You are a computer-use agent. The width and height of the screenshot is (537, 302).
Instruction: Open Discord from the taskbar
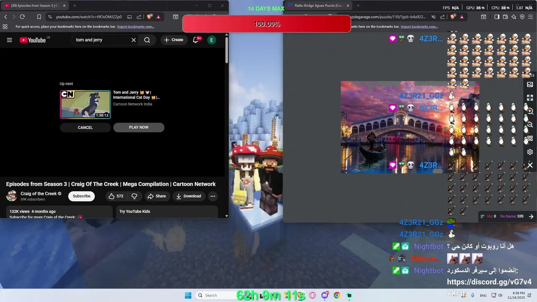point(325,295)
